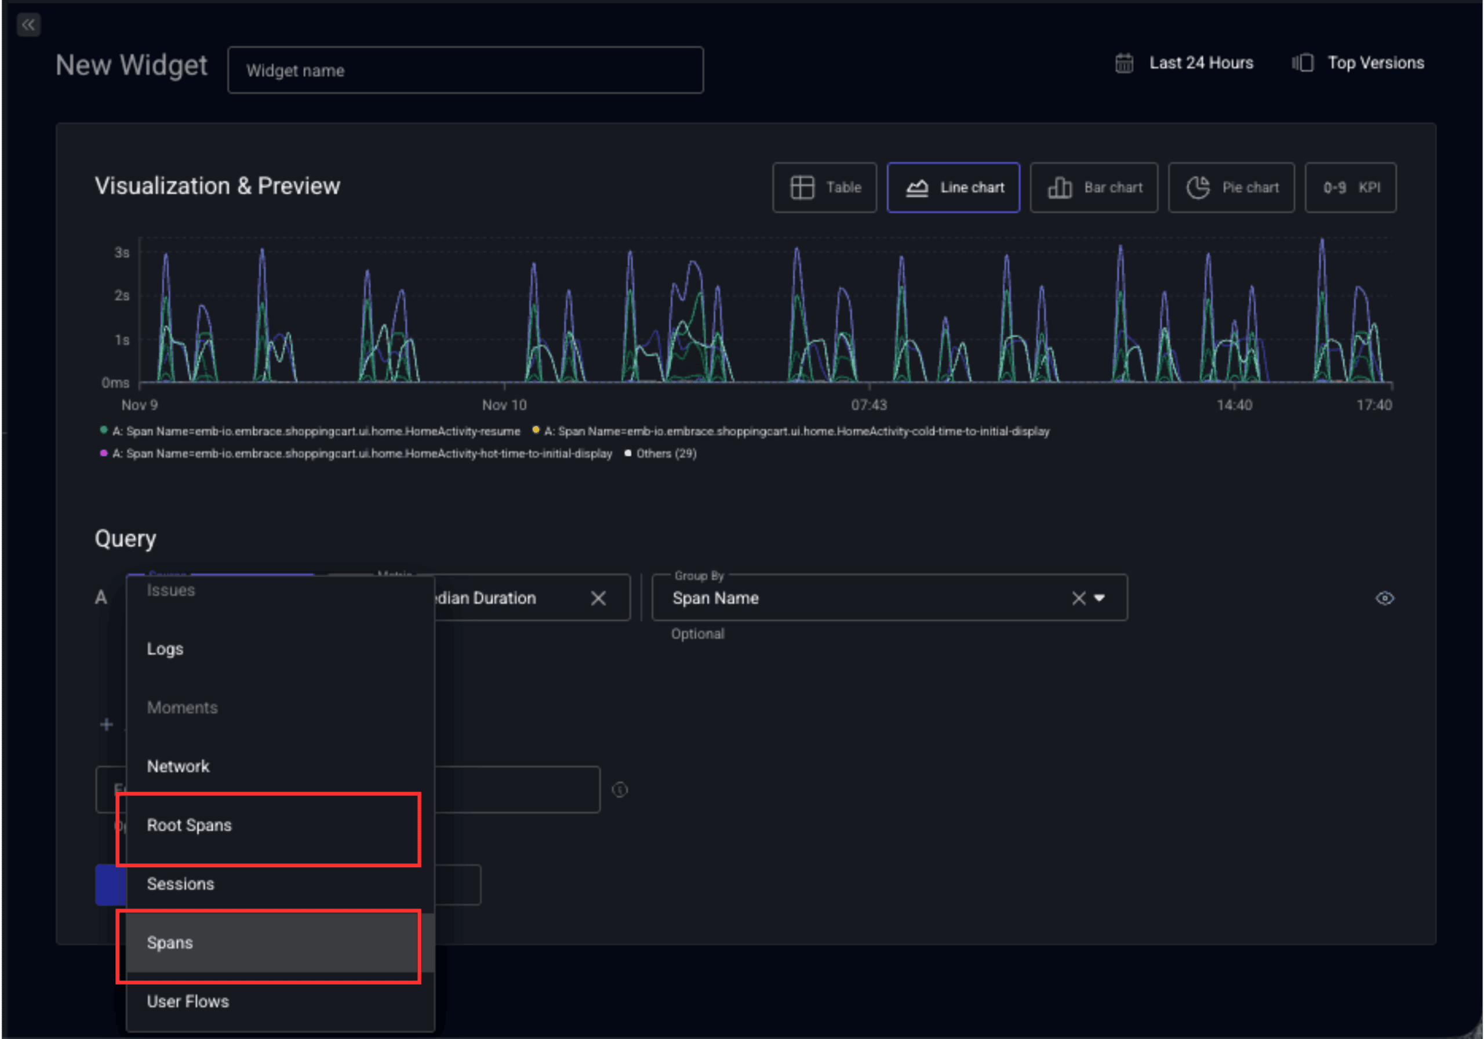Switch visualization to Table
This screenshot has height=1039, width=1484.
tap(824, 187)
